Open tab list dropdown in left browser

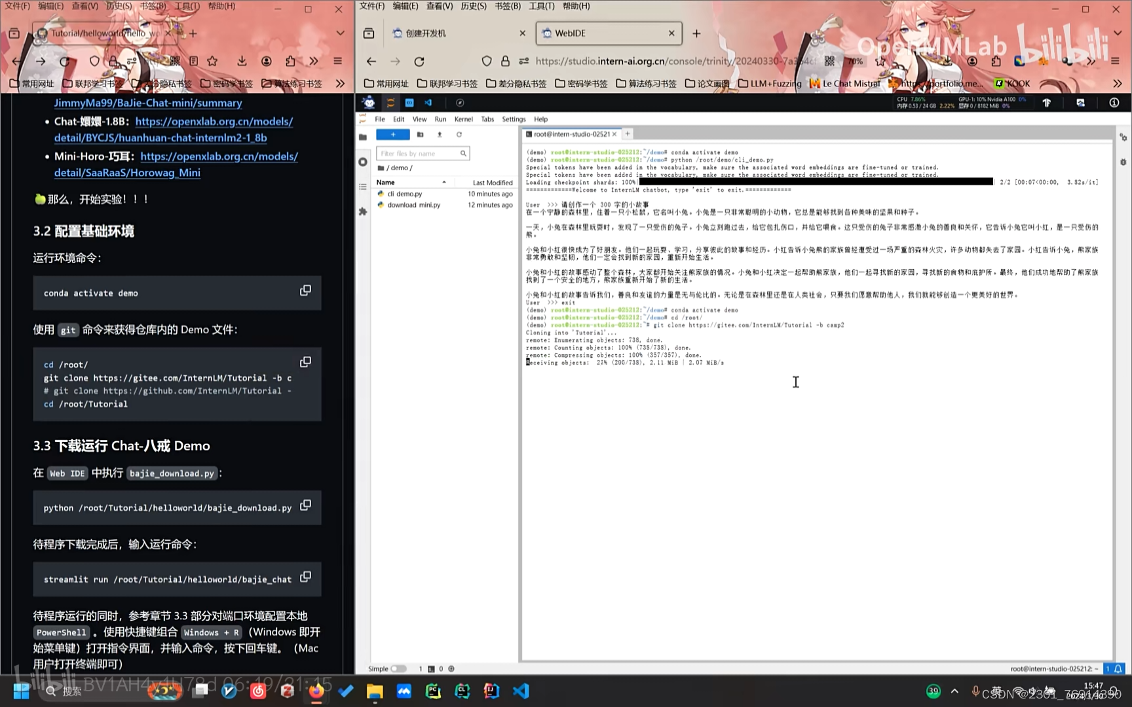pyautogui.click(x=340, y=33)
